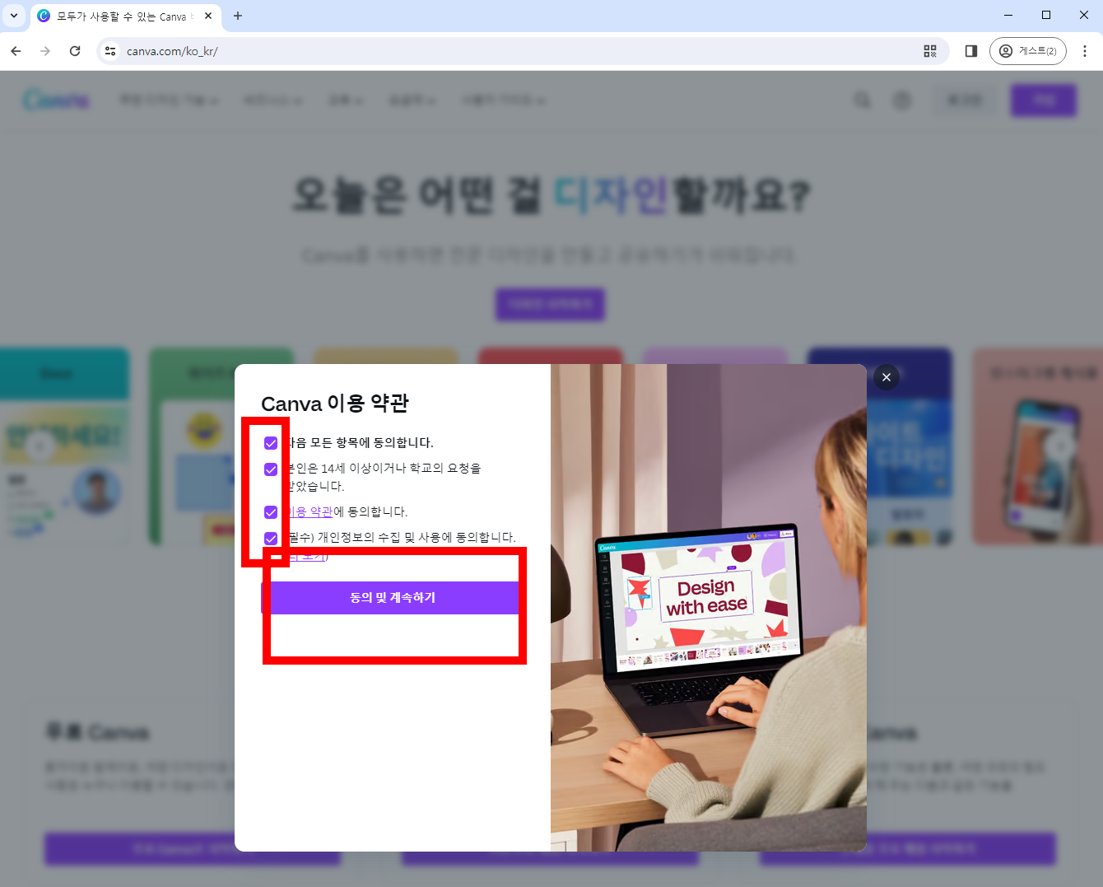Click the carousel next arrow on blurred page
Image resolution: width=1103 pixels, height=887 pixels.
pyautogui.click(x=1060, y=446)
